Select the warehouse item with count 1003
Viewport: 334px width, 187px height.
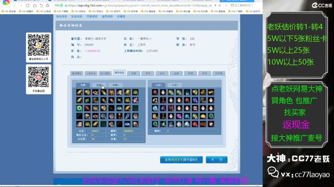171,124
